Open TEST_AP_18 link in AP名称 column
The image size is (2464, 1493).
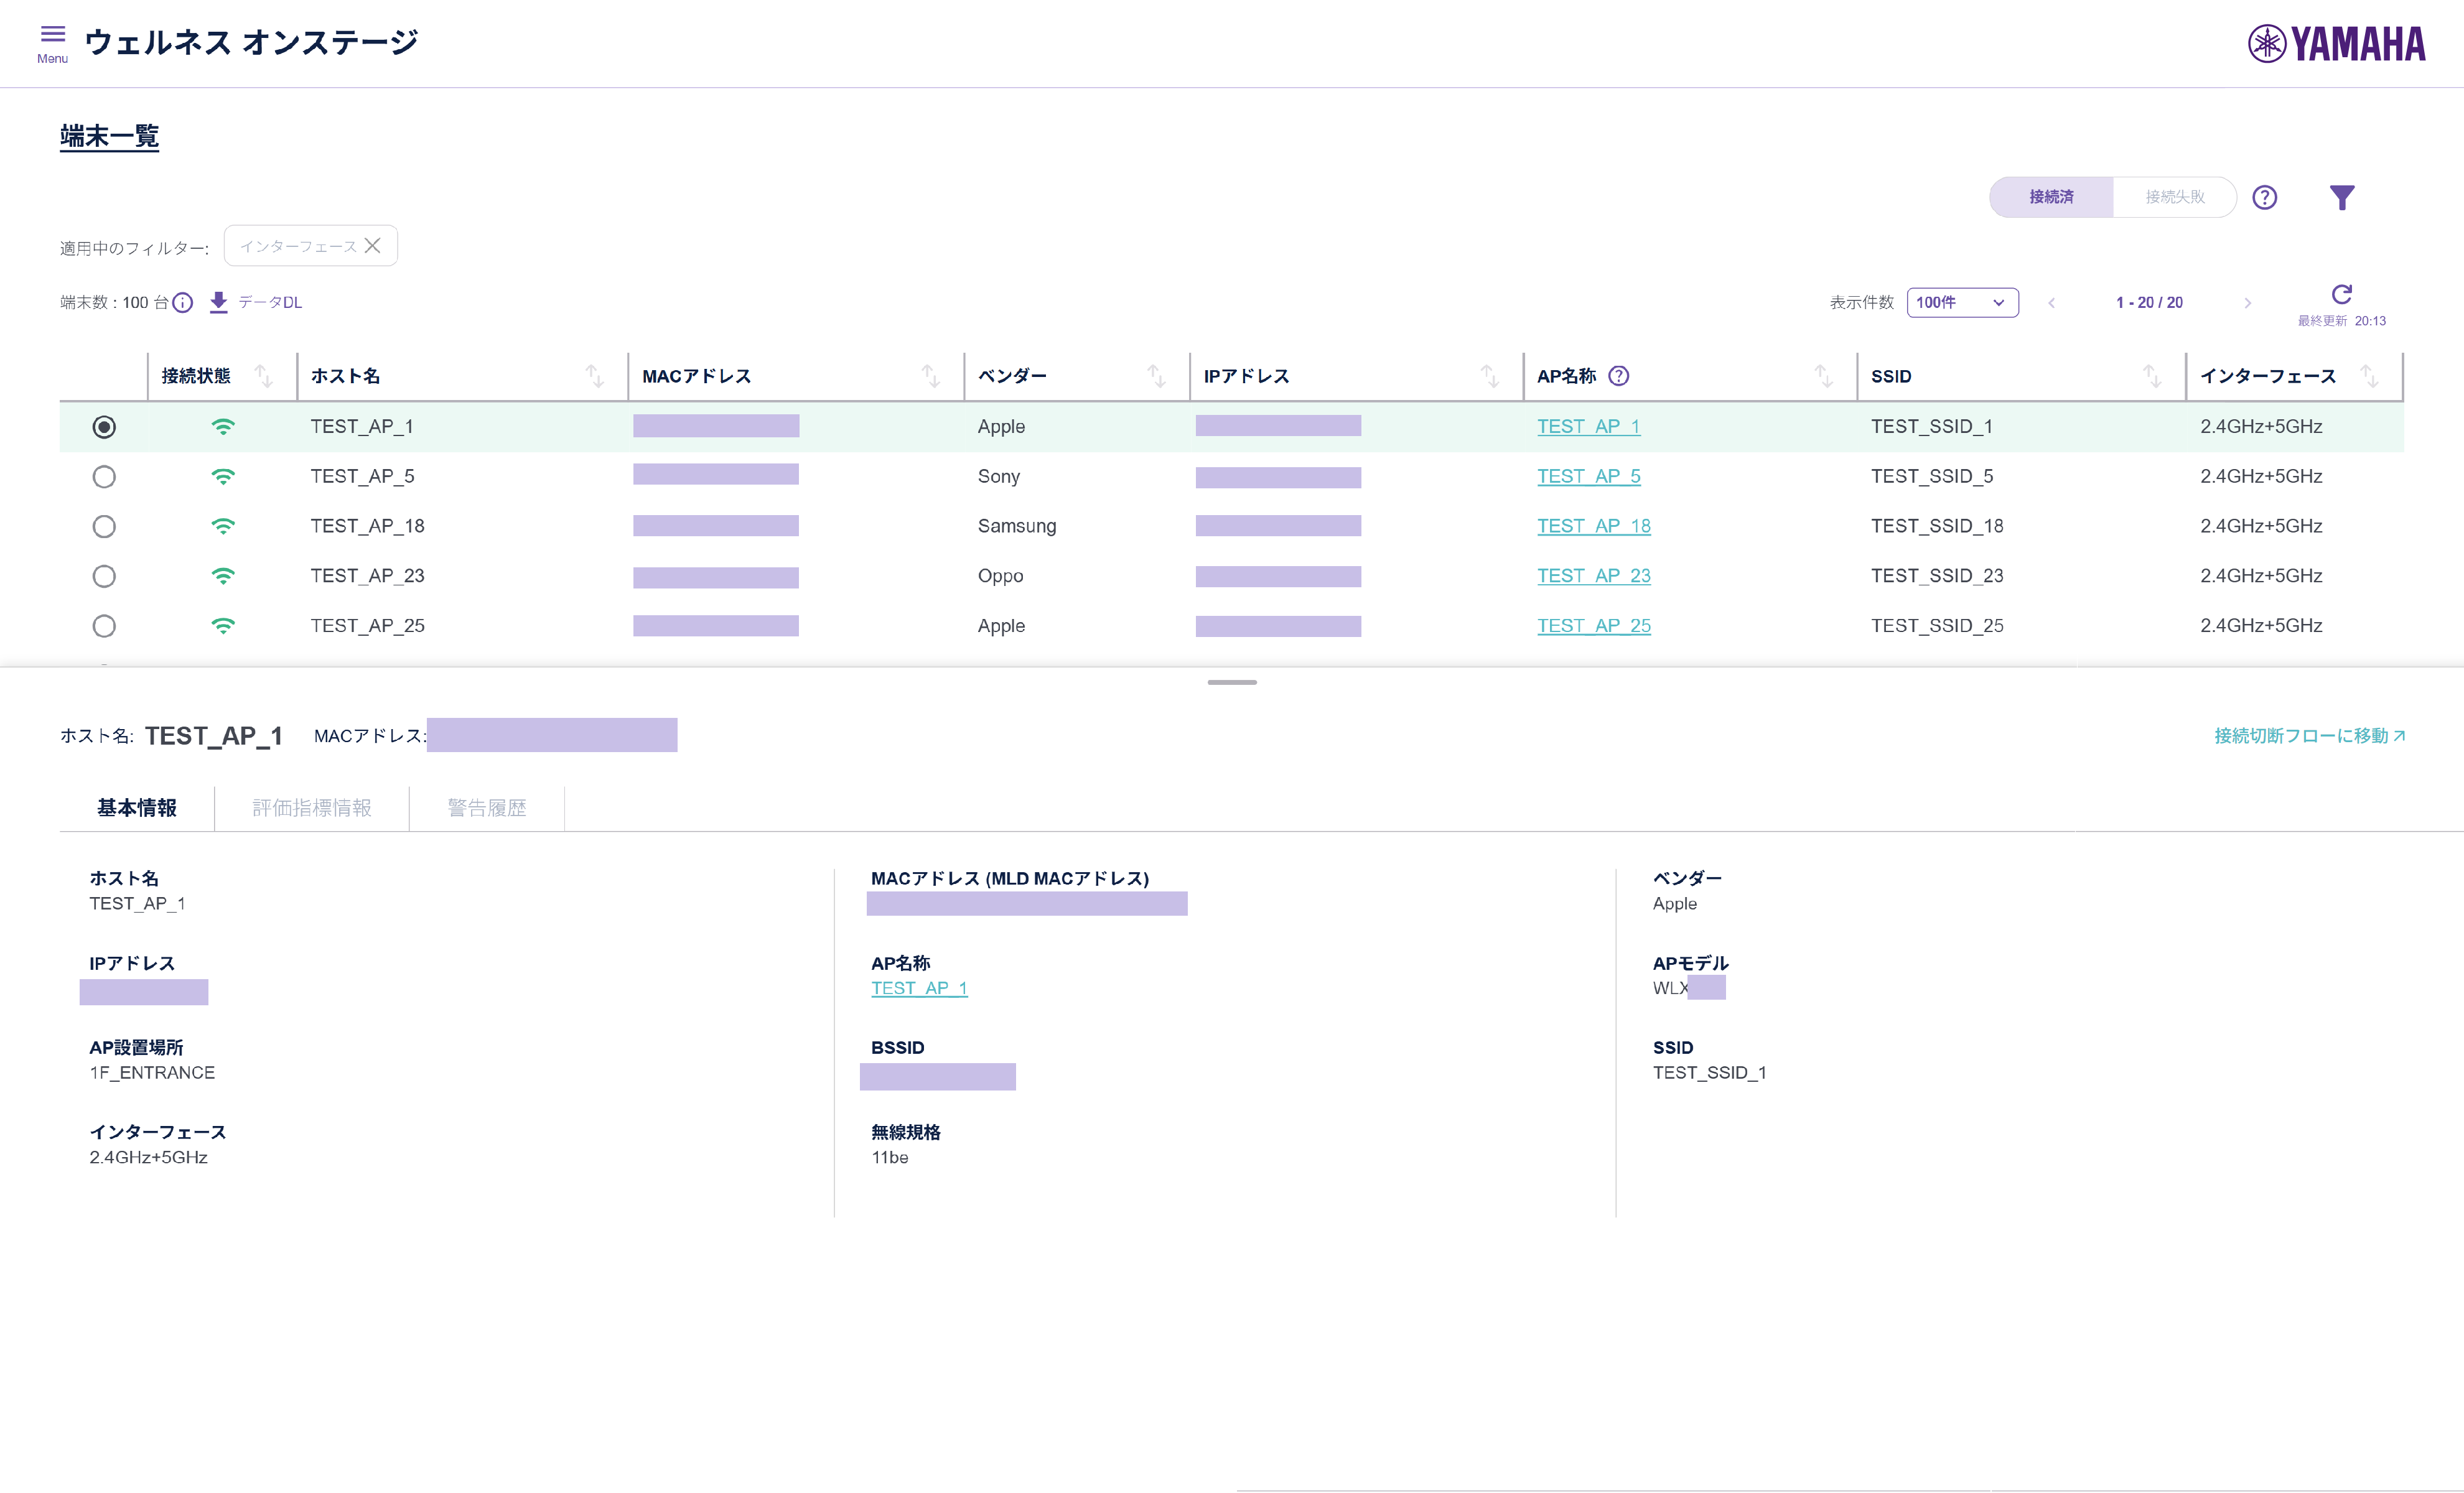point(1593,527)
